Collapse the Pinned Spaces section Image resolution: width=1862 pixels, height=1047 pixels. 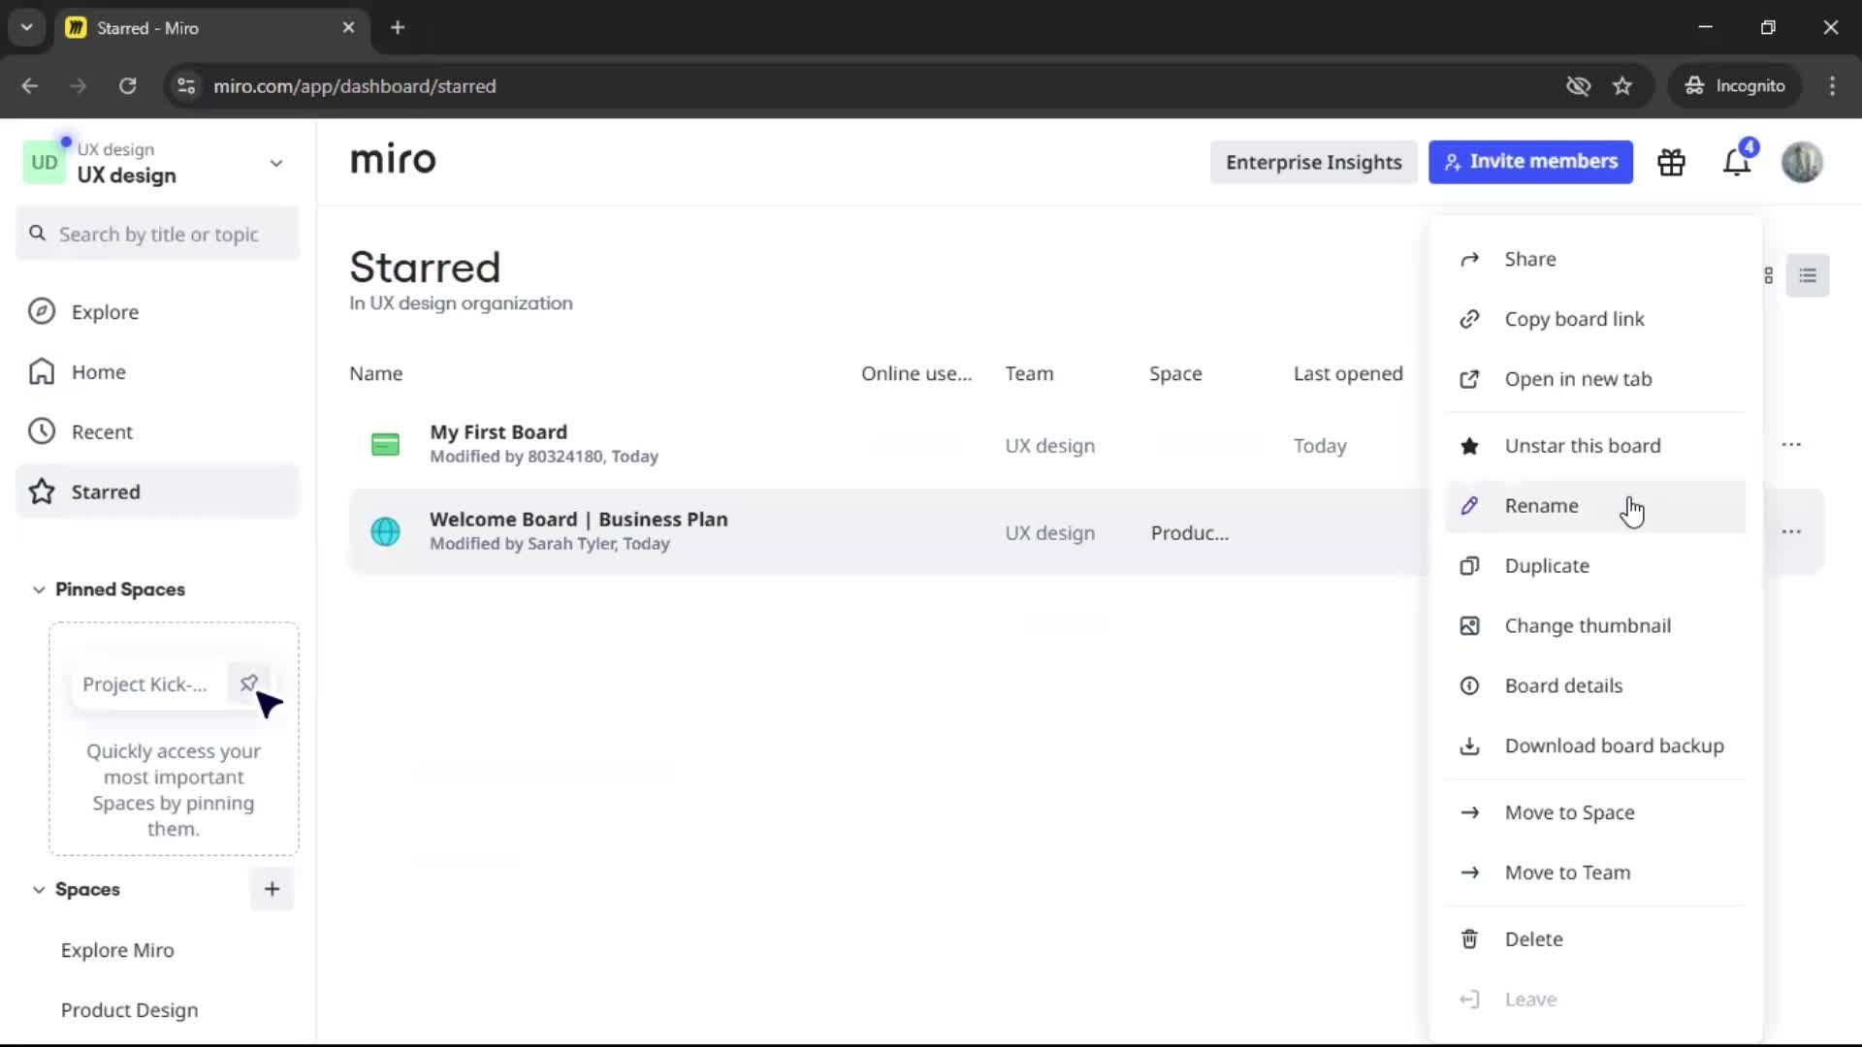click(39, 589)
